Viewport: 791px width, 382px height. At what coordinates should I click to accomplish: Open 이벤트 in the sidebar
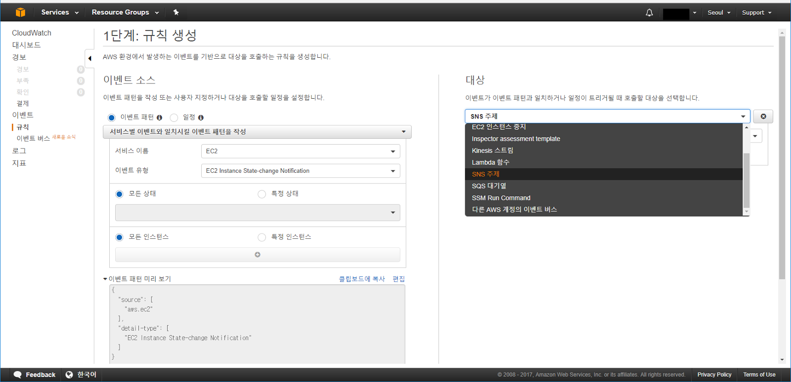23,115
